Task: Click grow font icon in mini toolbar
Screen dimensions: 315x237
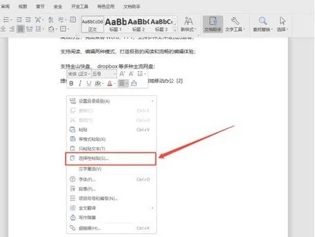Action: point(122,74)
